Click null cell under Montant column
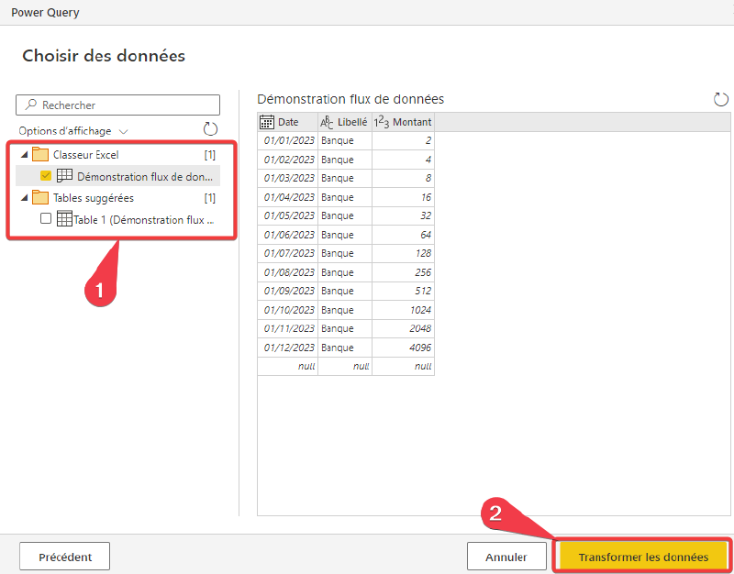 coord(403,366)
